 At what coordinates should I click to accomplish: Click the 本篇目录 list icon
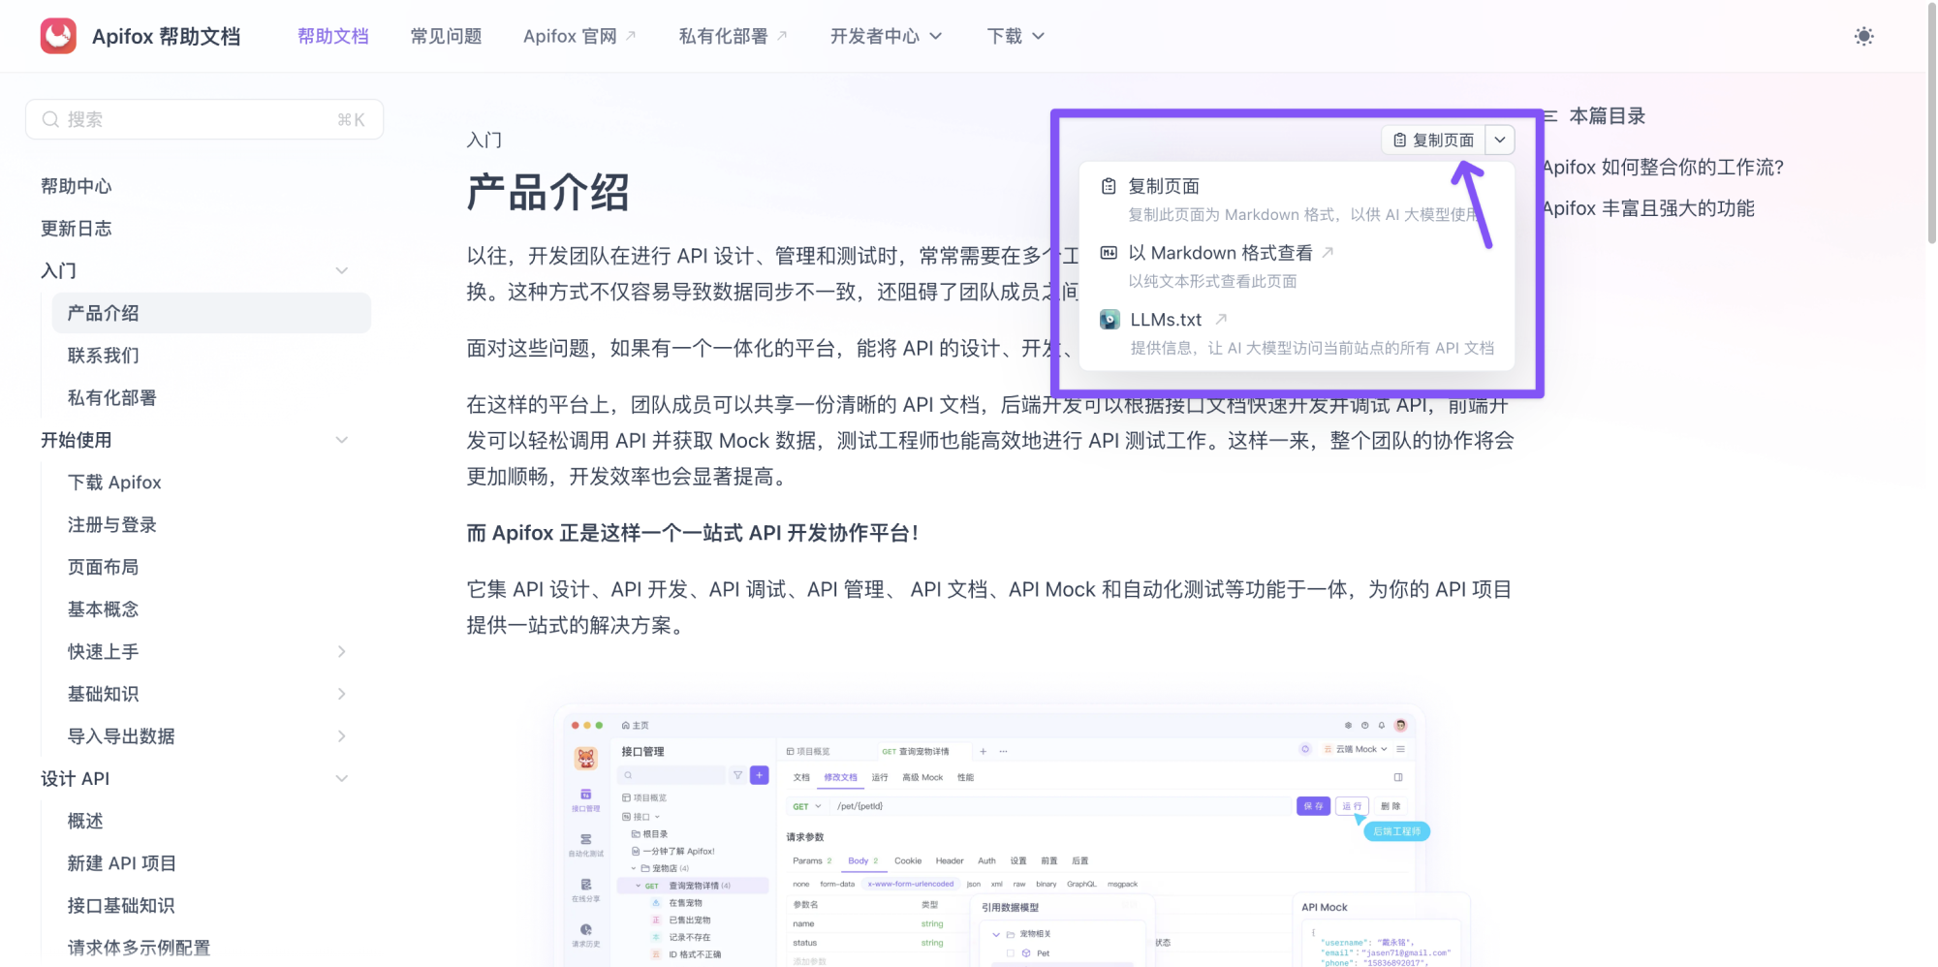pyautogui.click(x=1549, y=116)
